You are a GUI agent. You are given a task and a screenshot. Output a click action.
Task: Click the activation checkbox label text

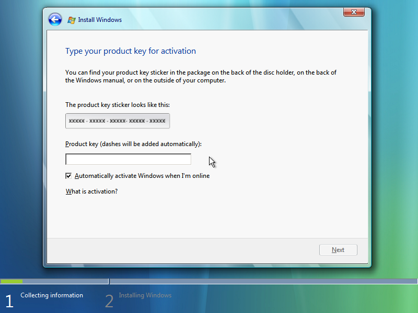coord(142,176)
